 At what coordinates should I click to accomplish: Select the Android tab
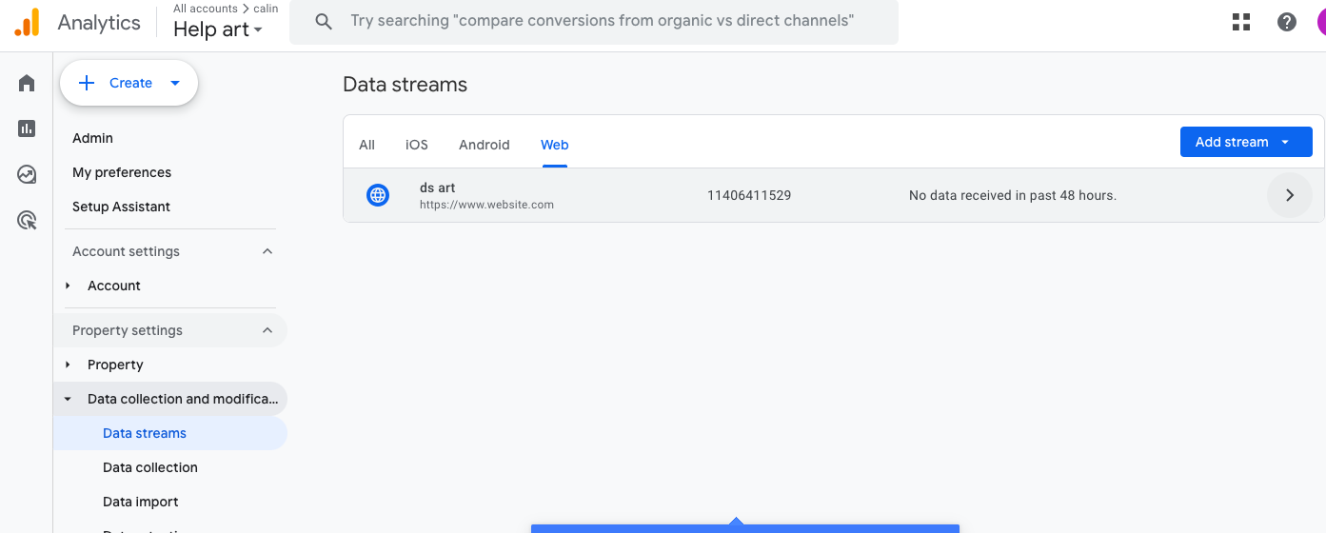coord(485,145)
